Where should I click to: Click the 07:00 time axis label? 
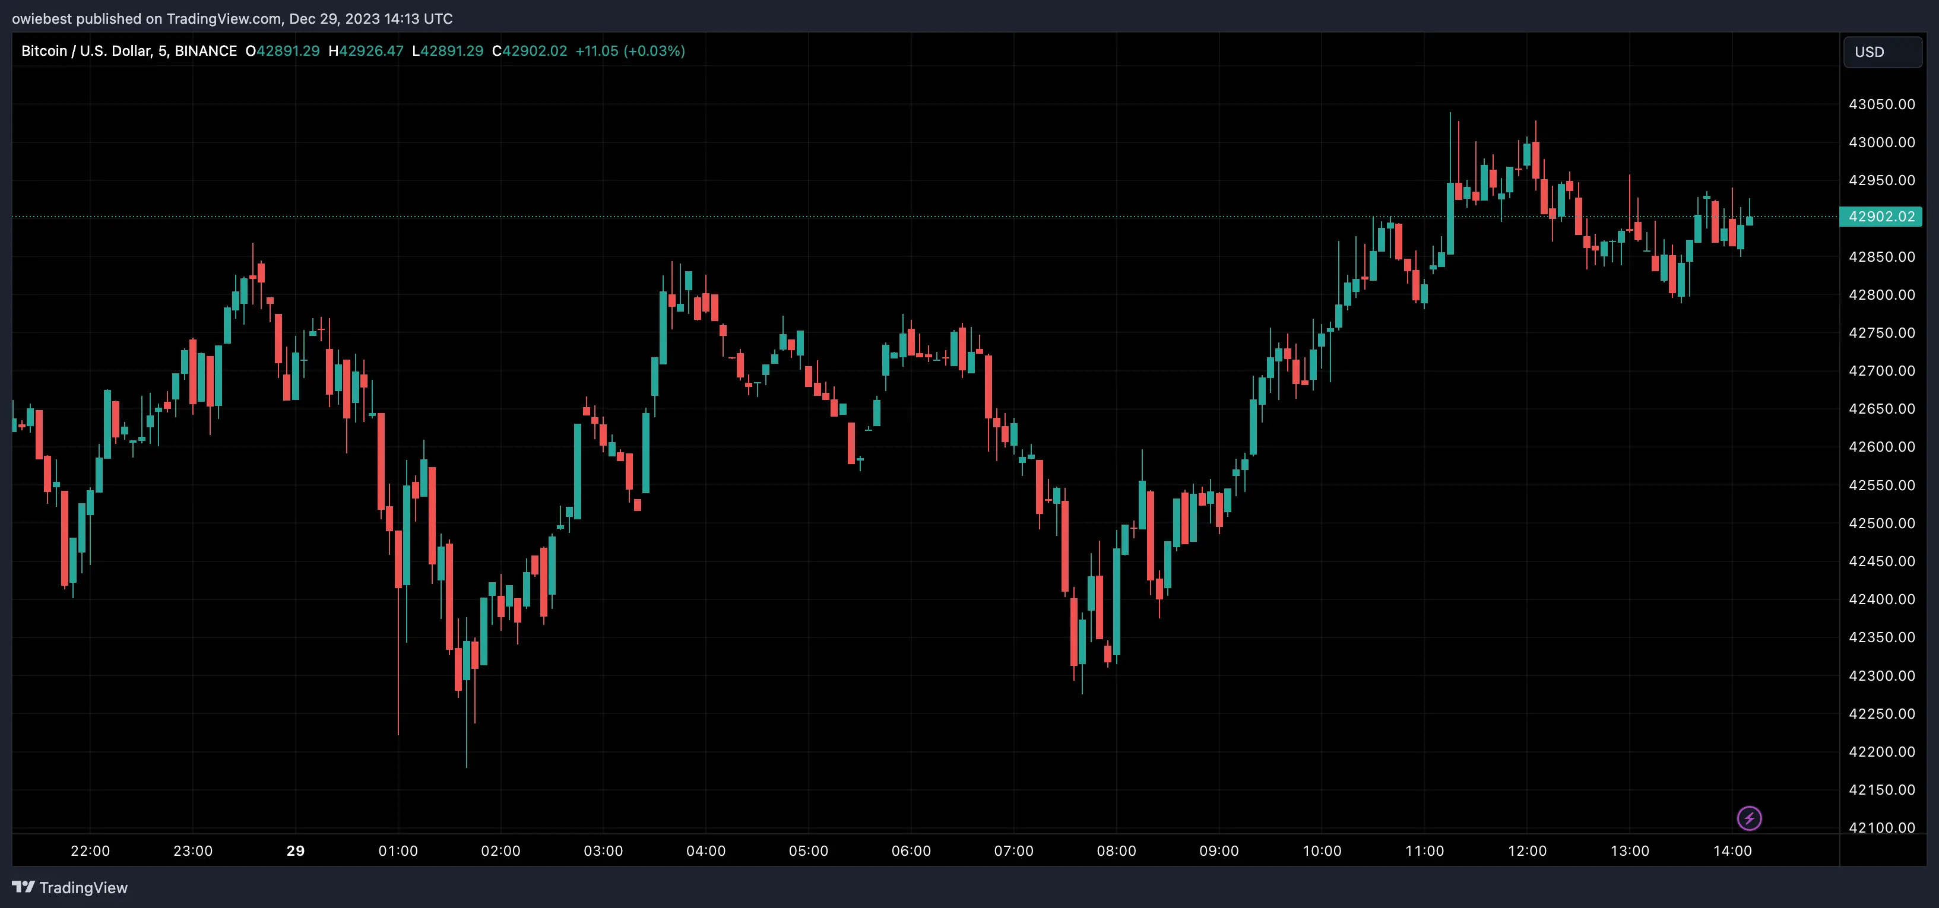(x=1014, y=851)
